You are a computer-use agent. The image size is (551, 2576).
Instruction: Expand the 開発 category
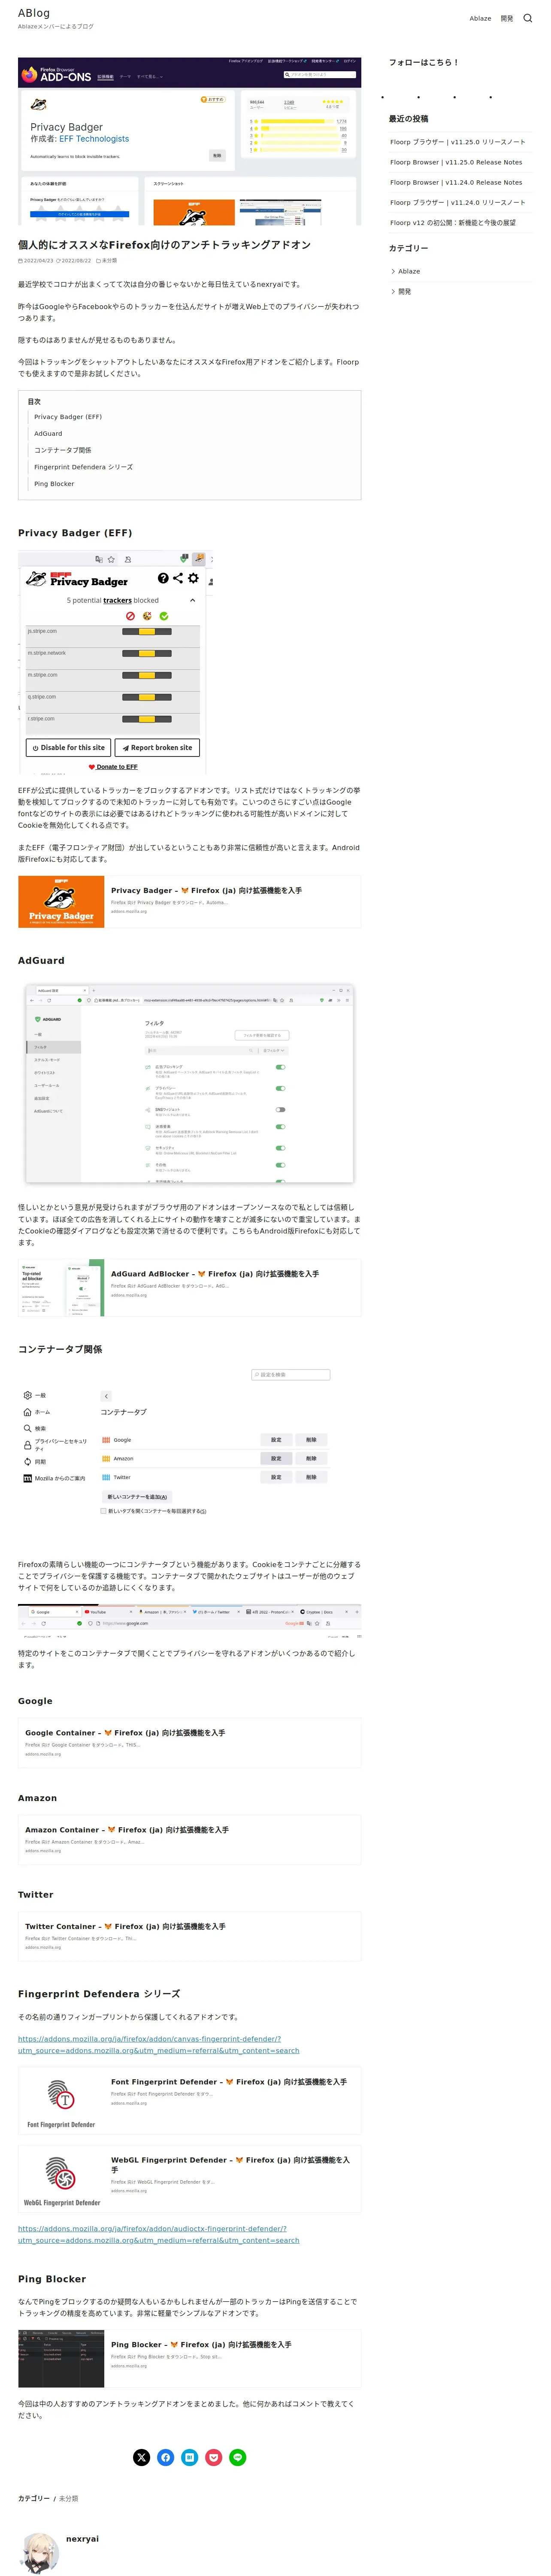coord(404,291)
